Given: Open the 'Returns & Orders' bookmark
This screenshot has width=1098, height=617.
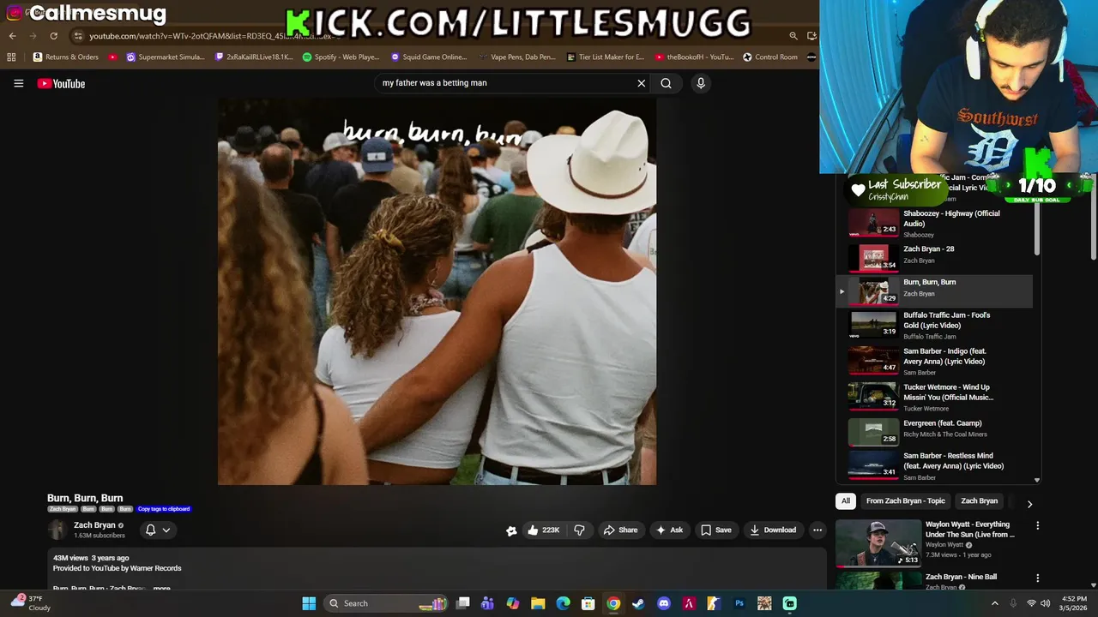Looking at the screenshot, I should click(x=66, y=57).
